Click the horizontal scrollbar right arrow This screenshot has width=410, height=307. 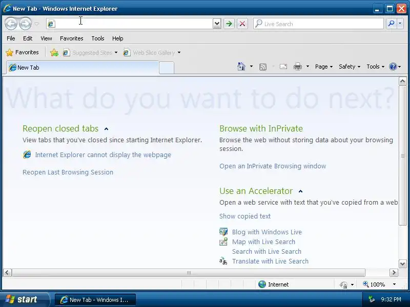pos(394,273)
